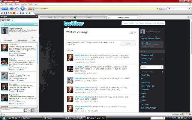Open the Favorites menu

pos(24,4)
